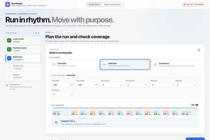
Task: Edit the Cooldown minutes field
Action: 63,94
